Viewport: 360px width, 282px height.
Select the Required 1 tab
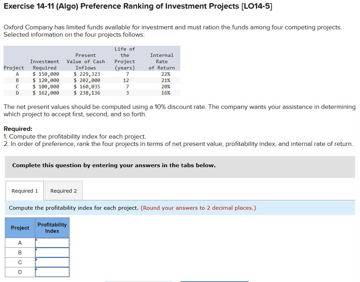pos(24,191)
